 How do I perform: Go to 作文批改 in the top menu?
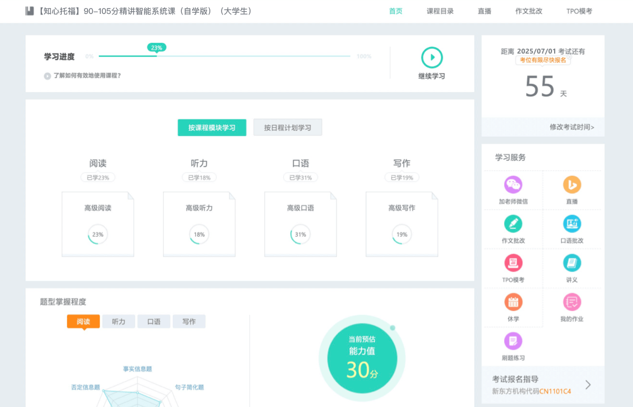528,11
